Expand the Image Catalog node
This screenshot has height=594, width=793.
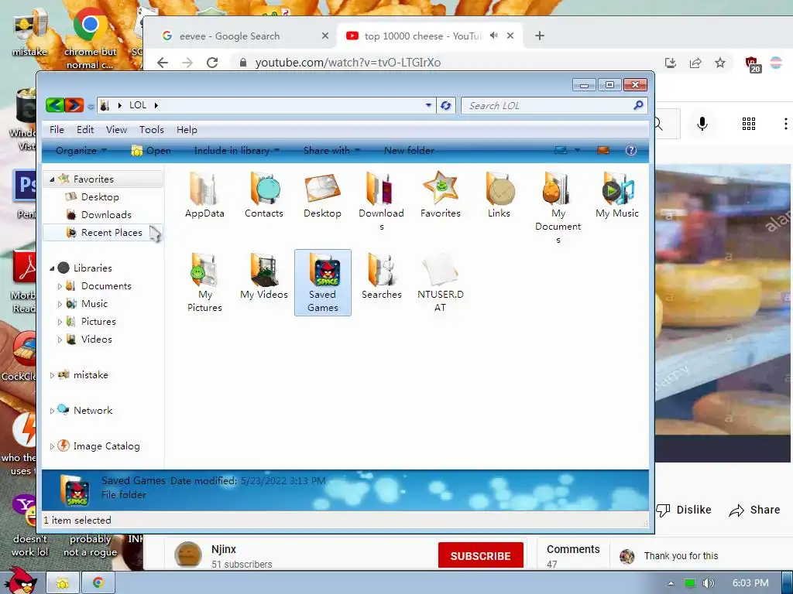click(52, 446)
